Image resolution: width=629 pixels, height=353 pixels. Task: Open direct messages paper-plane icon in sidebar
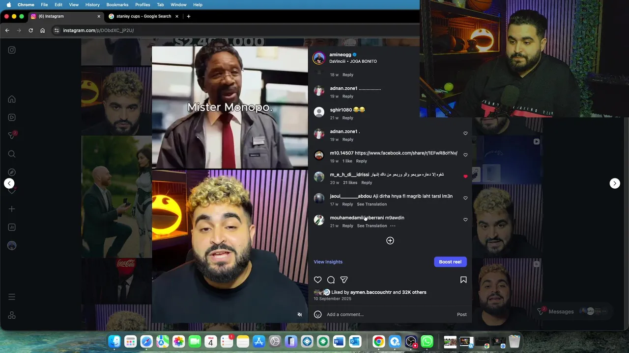coord(12,136)
